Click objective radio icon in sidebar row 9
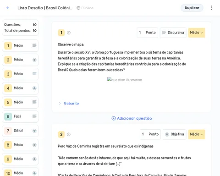Image resolution: width=220 pixels, height=176 pixels. point(34,159)
